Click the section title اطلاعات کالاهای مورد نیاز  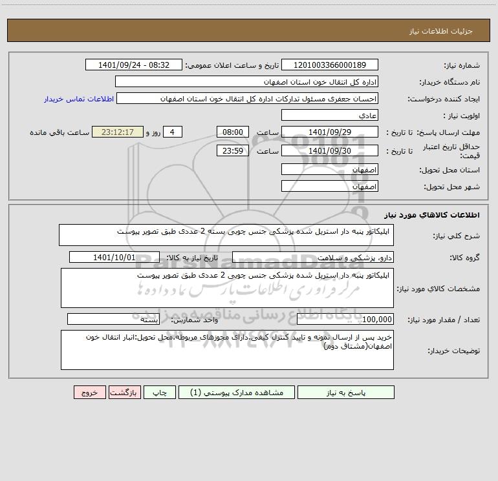tap(432, 215)
